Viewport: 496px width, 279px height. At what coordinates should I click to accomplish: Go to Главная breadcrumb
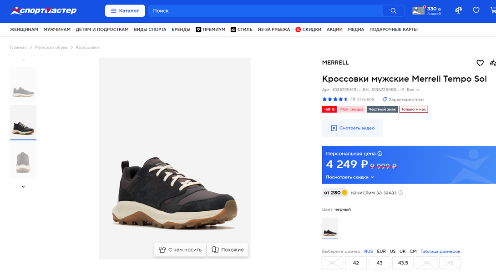coord(18,47)
